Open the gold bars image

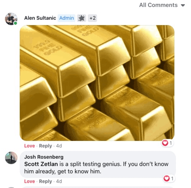tap(97, 83)
